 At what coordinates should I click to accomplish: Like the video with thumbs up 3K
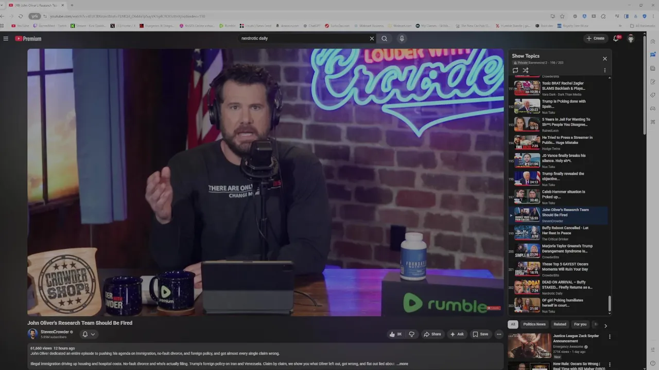tap(395, 334)
